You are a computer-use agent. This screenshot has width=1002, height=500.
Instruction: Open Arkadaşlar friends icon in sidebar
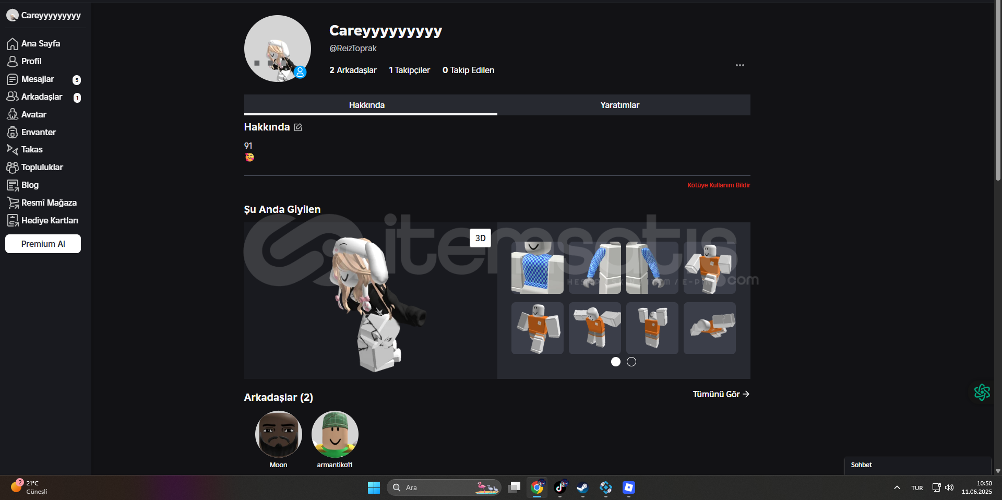[13, 97]
